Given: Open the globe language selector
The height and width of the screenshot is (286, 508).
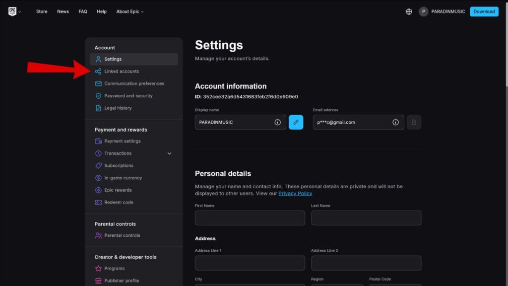Looking at the screenshot, I should point(409,11).
